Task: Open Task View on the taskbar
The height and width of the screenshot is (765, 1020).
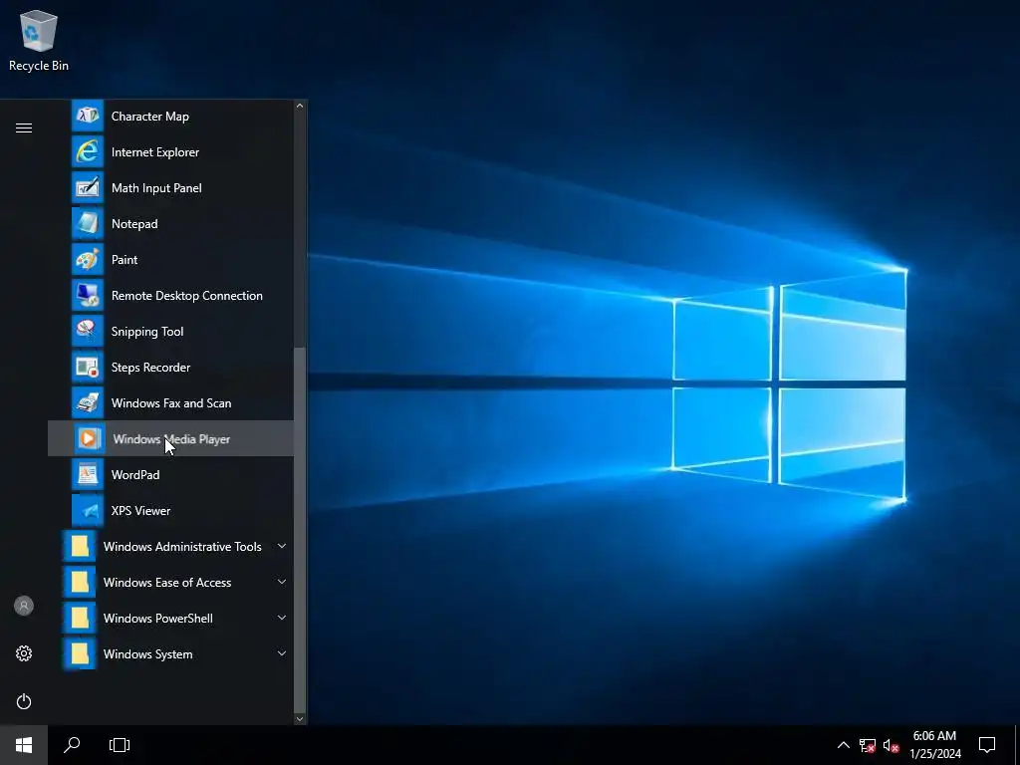Action: (x=120, y=745)
